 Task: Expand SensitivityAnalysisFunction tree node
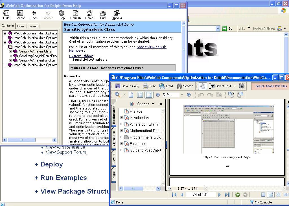click(10, 60)
